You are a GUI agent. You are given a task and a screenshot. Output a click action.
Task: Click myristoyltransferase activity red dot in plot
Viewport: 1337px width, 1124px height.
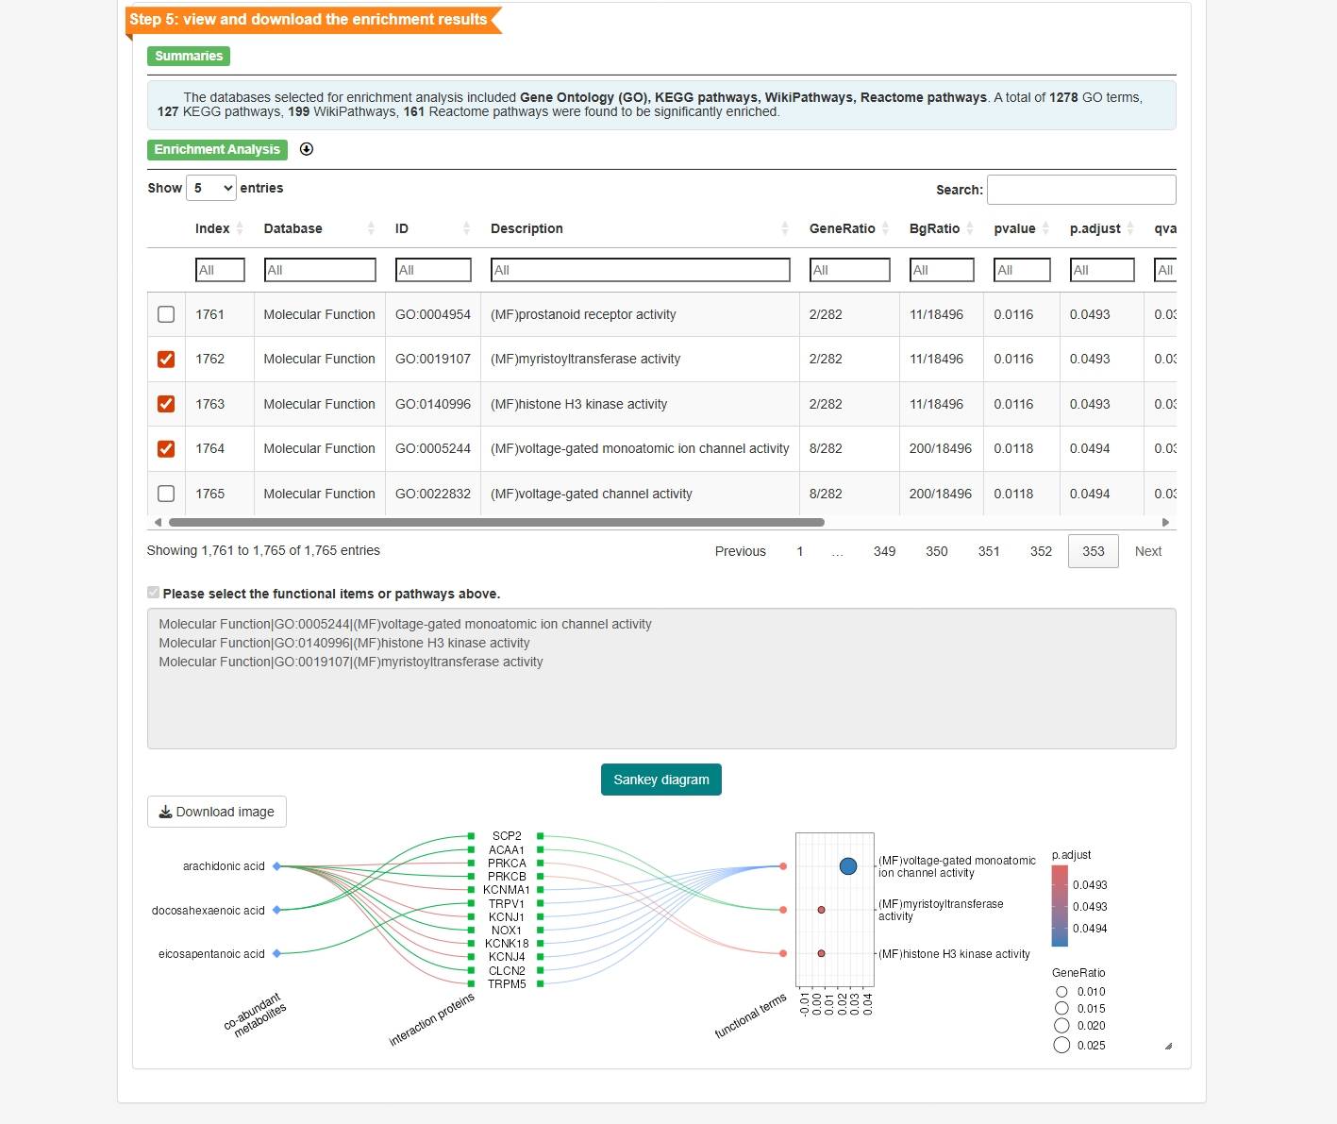point(821,910)
